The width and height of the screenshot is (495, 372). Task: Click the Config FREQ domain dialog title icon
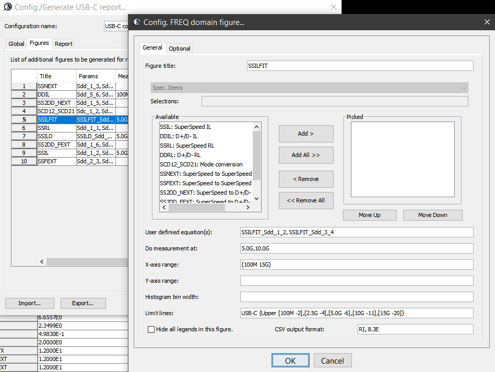click(137, 22)
